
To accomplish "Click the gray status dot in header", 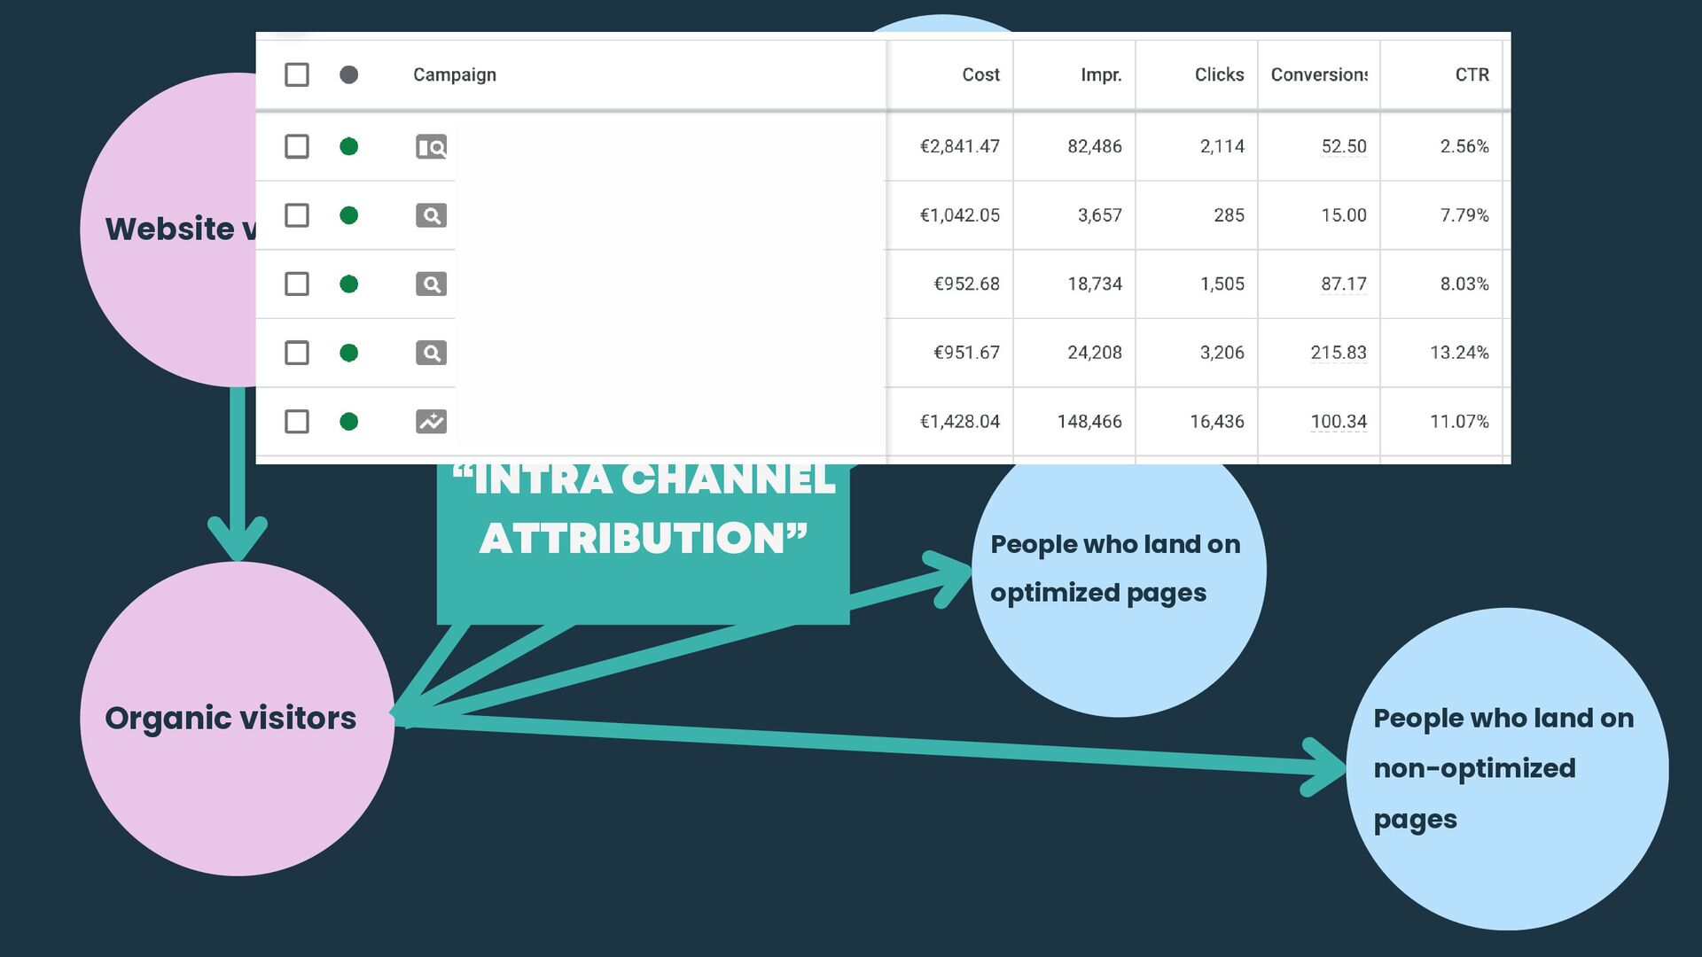I will 349,75.
